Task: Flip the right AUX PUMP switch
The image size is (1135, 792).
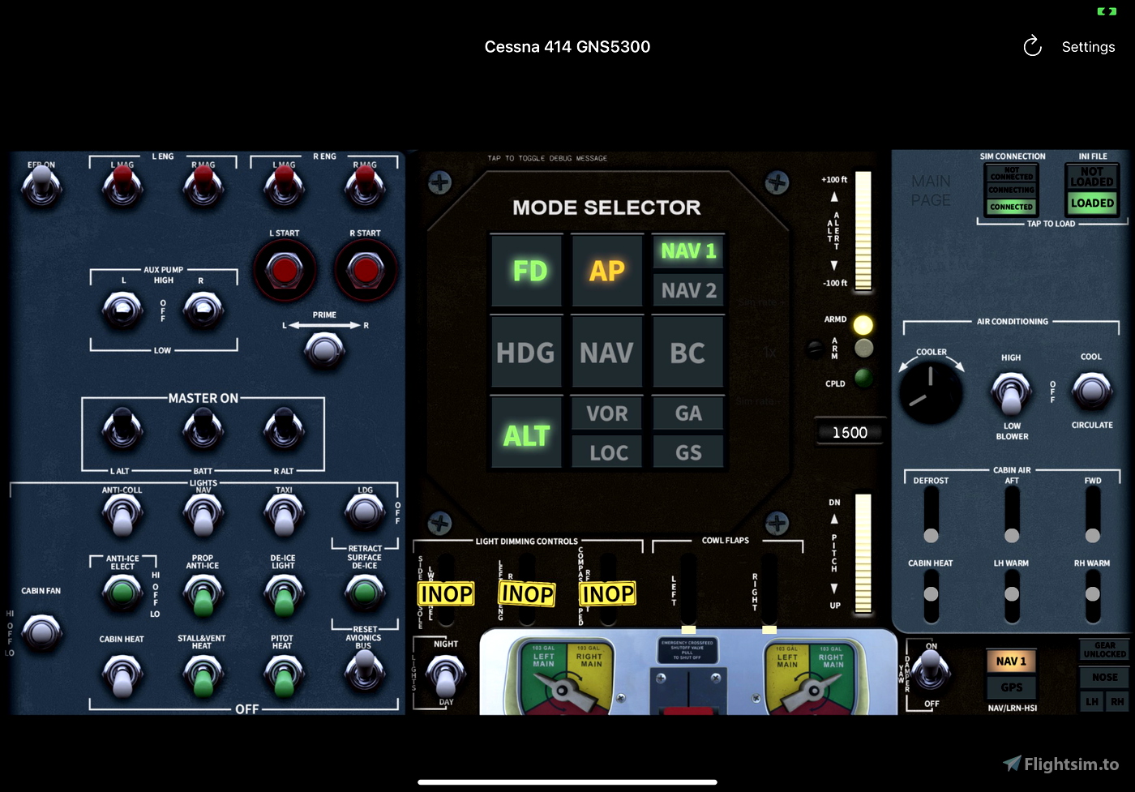Action: (x=203, y=310)
